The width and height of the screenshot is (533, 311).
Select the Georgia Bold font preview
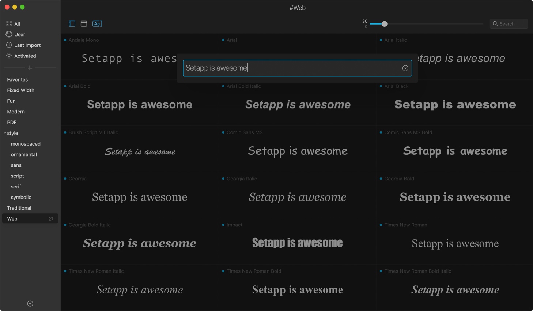[x=455, y=197]
